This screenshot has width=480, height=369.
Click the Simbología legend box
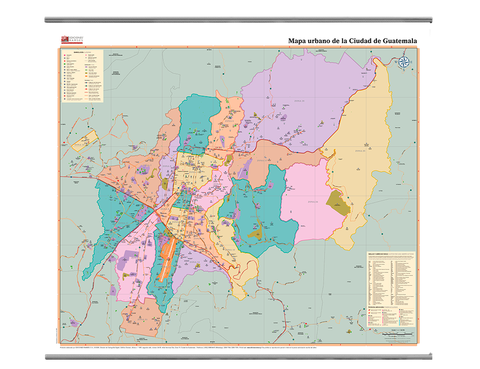tap(82, 76)
